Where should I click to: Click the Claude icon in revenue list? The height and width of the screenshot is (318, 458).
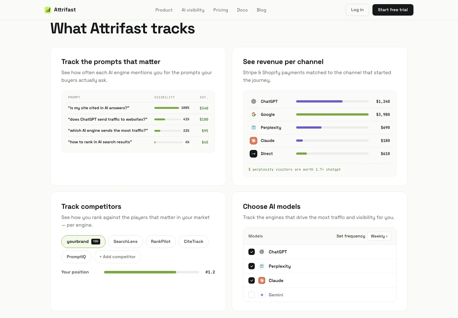click(253, 140)
